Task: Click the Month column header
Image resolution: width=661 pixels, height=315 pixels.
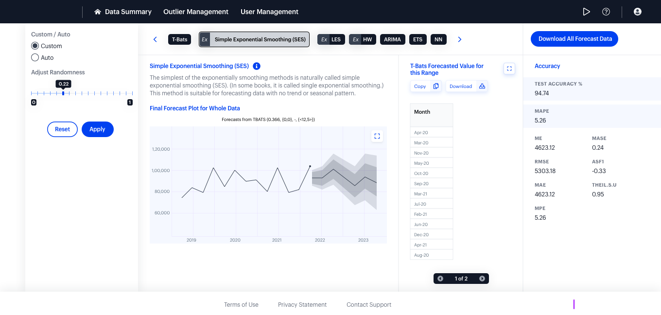Action: [432, 115]
